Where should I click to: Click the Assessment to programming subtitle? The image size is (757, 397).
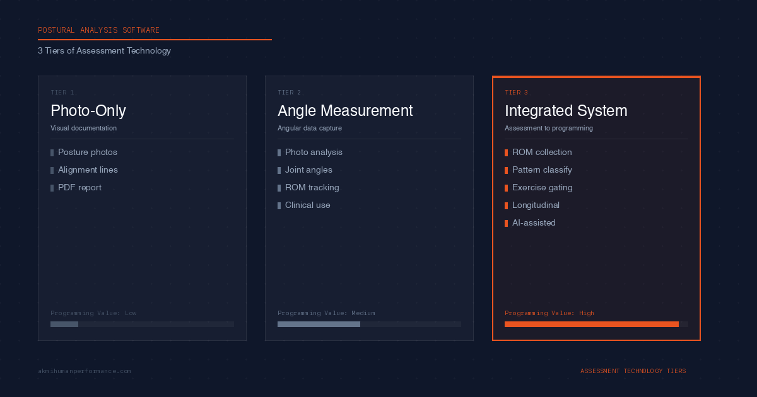[549, 129]
